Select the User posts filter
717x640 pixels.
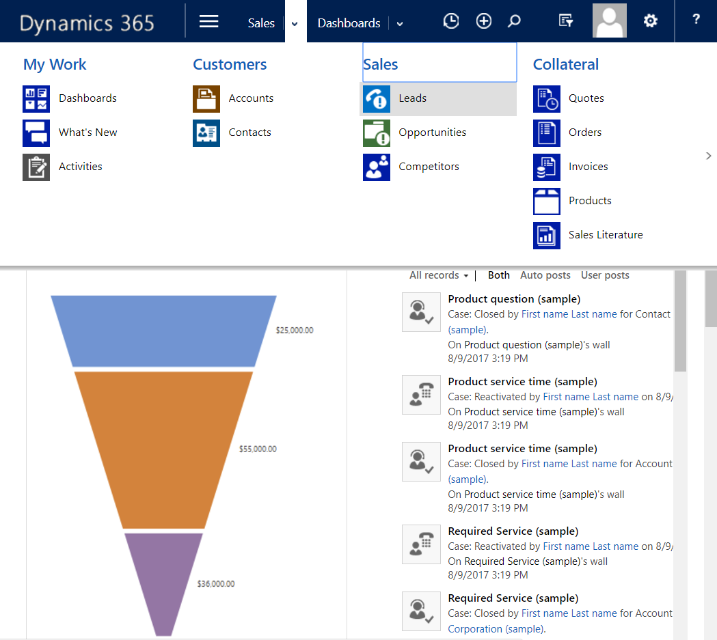604,275
